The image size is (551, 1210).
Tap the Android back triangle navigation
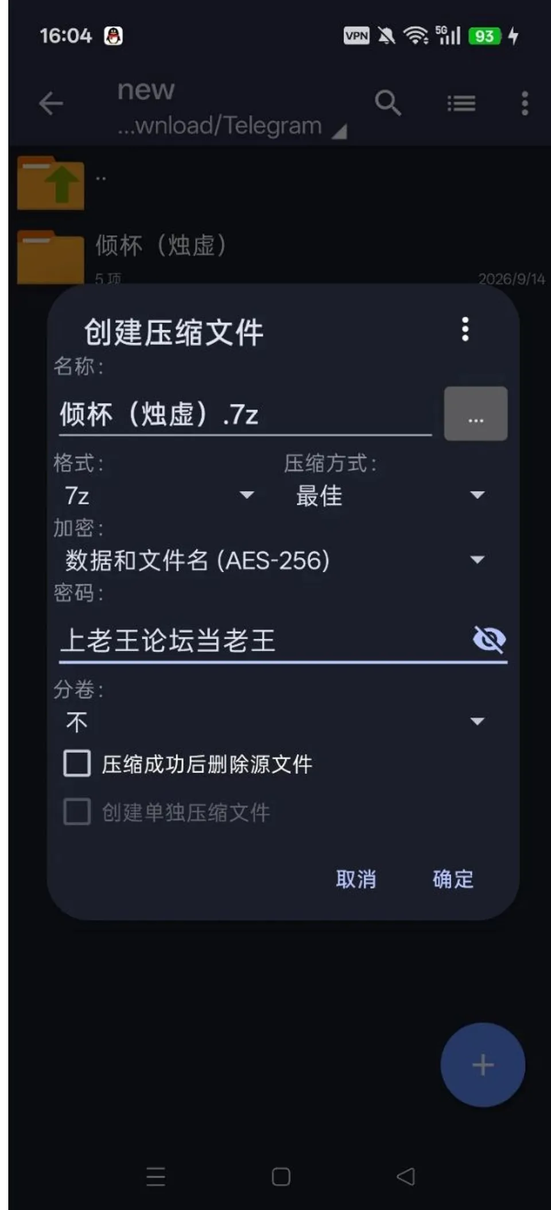[x=406, y=1176]
